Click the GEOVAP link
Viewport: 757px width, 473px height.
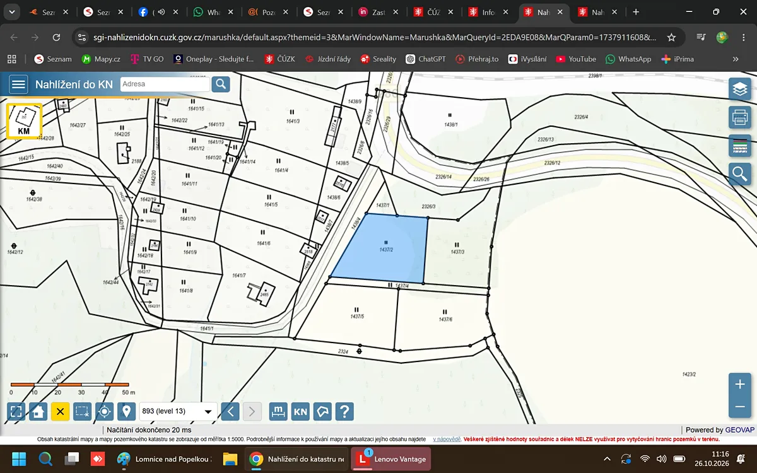(740, 430)
